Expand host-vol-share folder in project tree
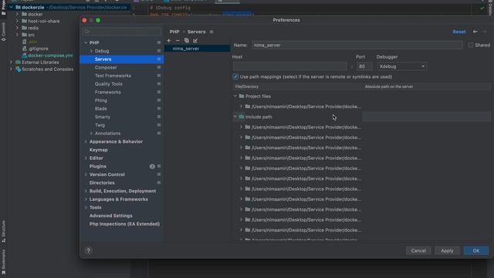Screen dimensions: 494x278 [x=17, y=21]
